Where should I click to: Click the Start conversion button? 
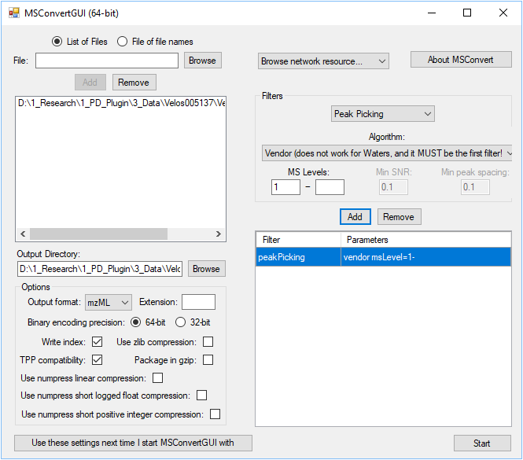pyautogui.click(x=482, y=443)
